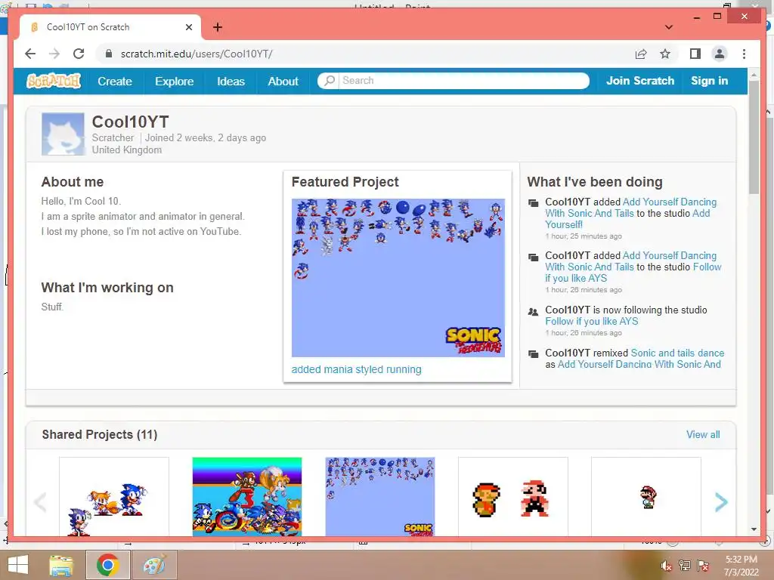774x580 pixels.
Task: Click the magnifier icon in Scratch search
Action: [330, 80]
